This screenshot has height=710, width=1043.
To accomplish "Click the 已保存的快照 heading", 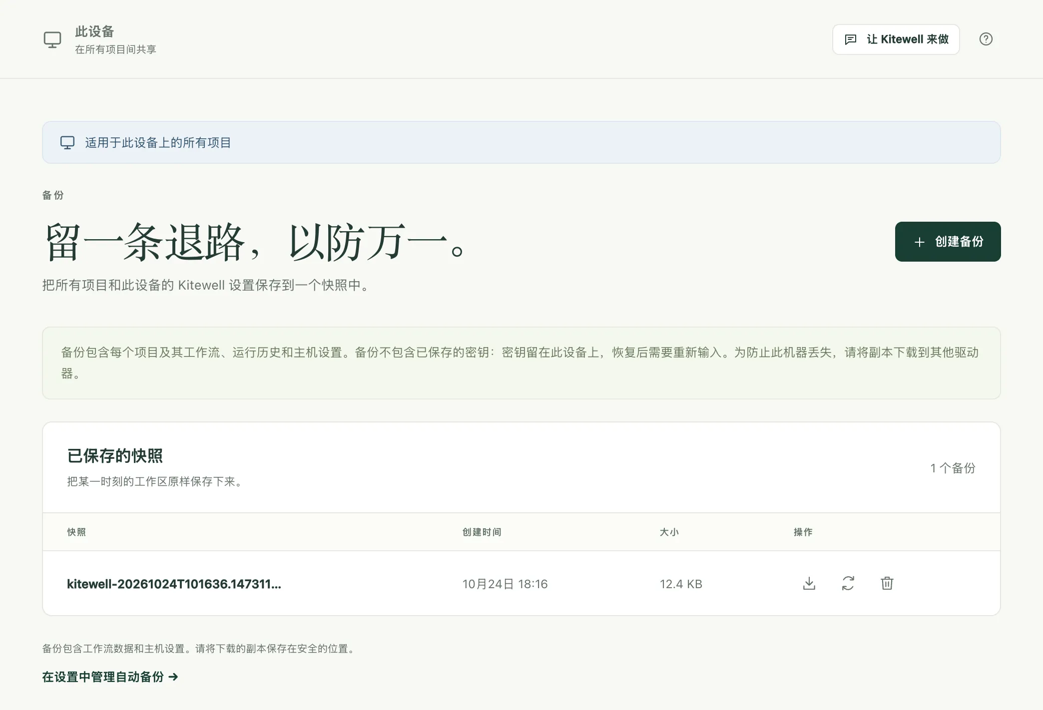I will (x=115, y=456).
